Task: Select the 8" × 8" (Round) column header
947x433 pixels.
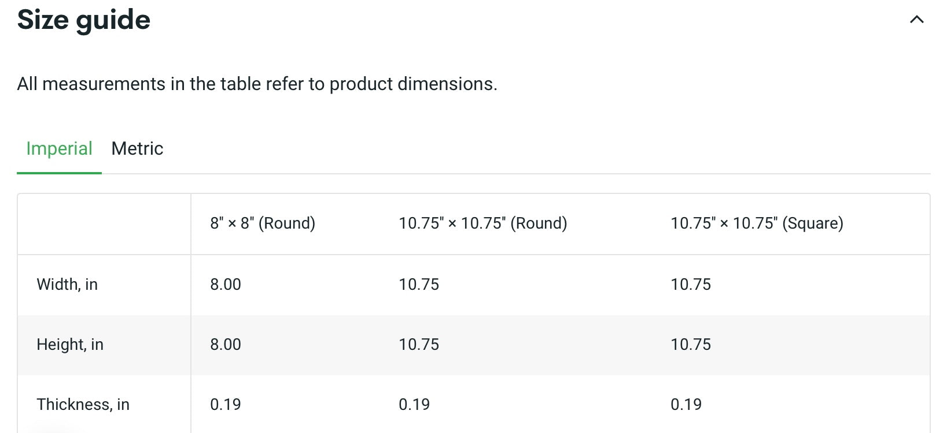Action: click(x=263, y=223)
